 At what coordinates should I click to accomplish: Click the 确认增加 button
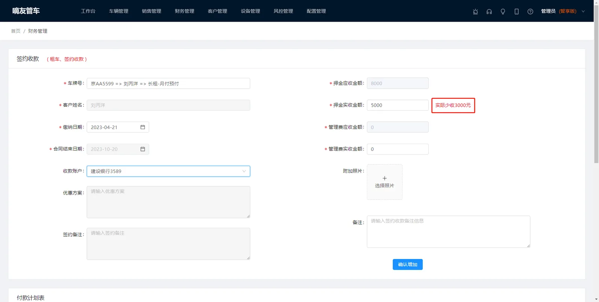click(408, 265)
